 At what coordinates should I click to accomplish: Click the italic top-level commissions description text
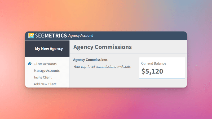tap(102, 67)
